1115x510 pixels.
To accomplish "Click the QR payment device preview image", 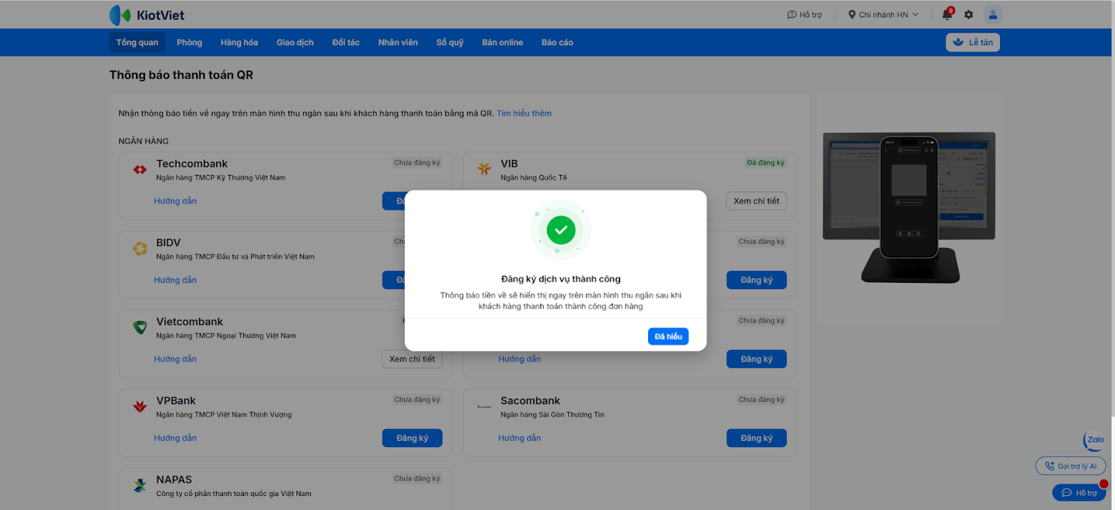I will (909, 208).
